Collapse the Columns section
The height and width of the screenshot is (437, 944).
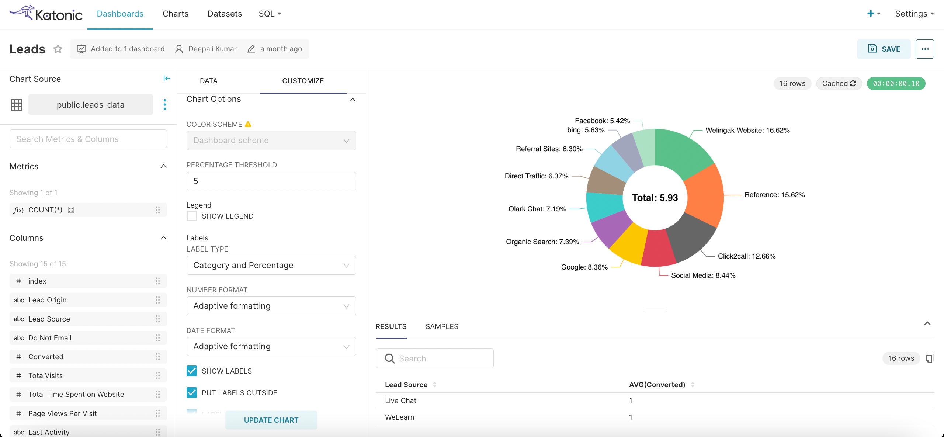(x=164, y=238)
